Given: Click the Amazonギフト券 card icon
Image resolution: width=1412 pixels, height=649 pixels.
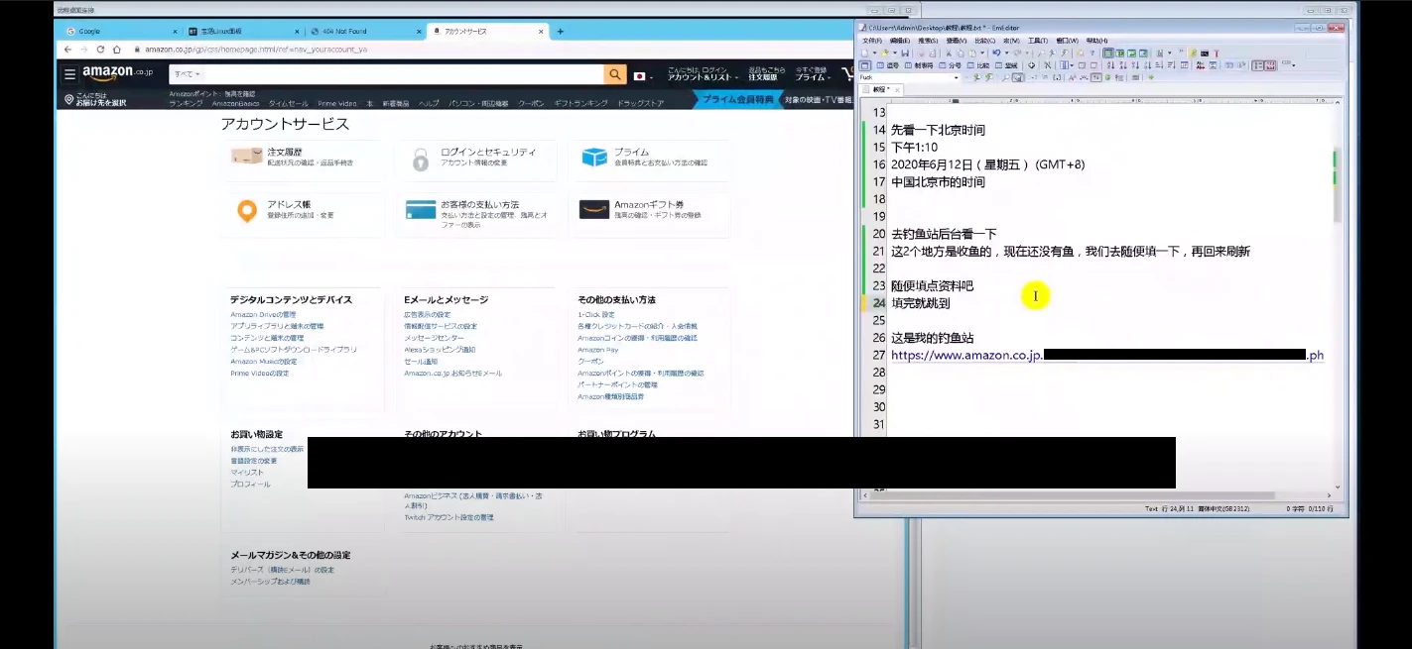Looking at the screenshot, I should tap(593, 210).
